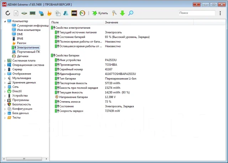Expand the Операционная система node
Viewport: 228px width, 163px height.
coord(5,65)
